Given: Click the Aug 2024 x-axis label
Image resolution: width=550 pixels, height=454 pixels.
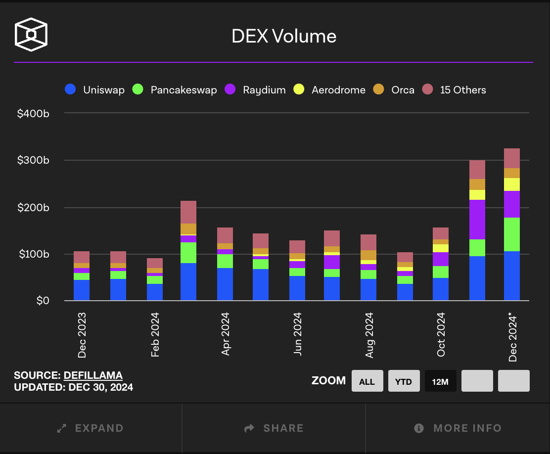Looking at the screenshot, I should tap(369, 335).
